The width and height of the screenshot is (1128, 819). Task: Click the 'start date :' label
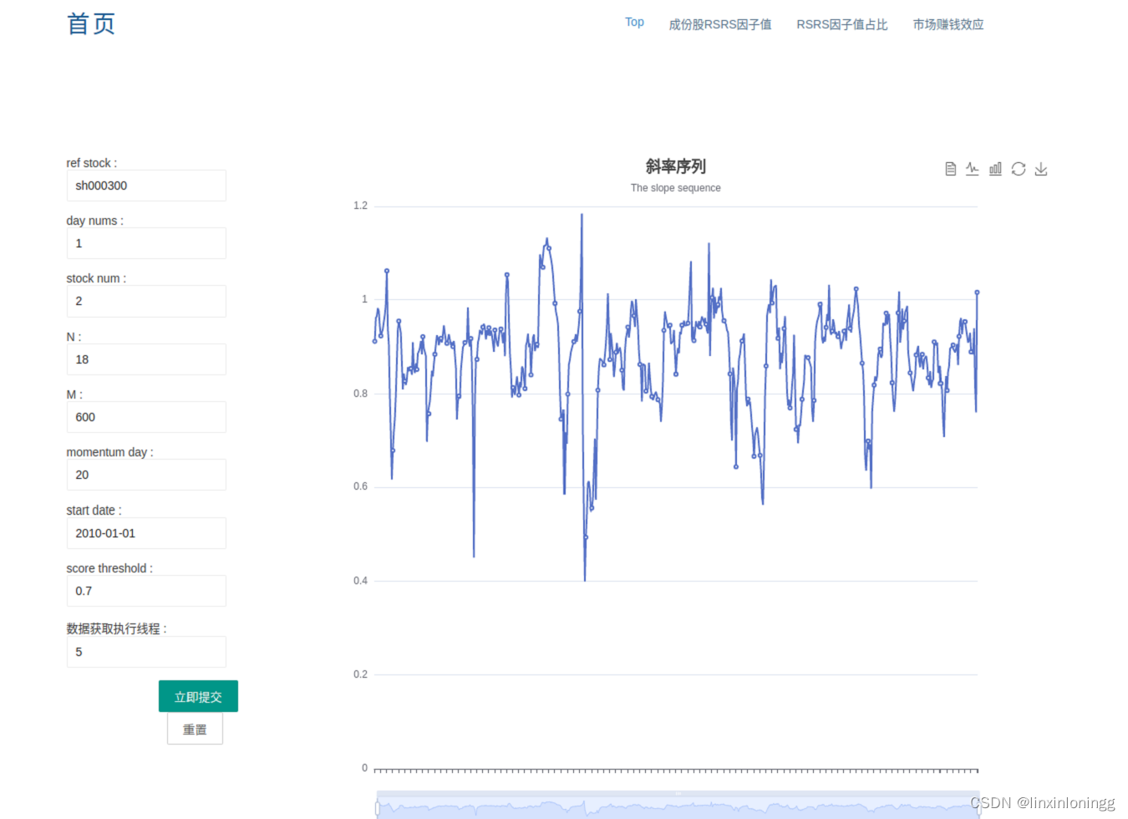tap(94, 510)
